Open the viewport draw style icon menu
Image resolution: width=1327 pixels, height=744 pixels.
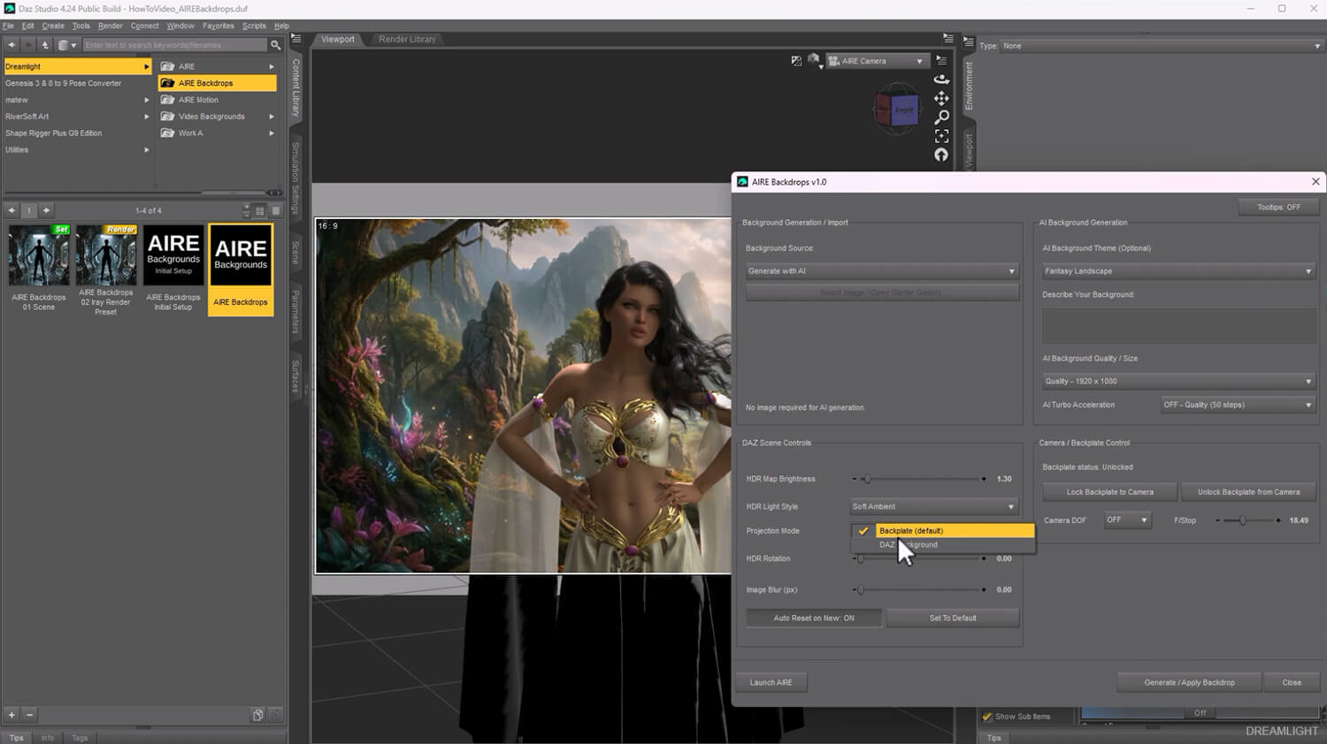(x=814, y=61)
